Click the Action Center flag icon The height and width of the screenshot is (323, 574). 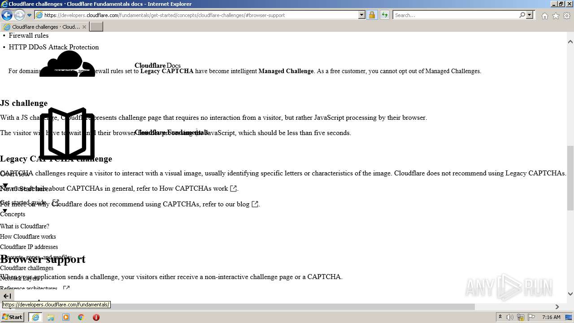531,317
